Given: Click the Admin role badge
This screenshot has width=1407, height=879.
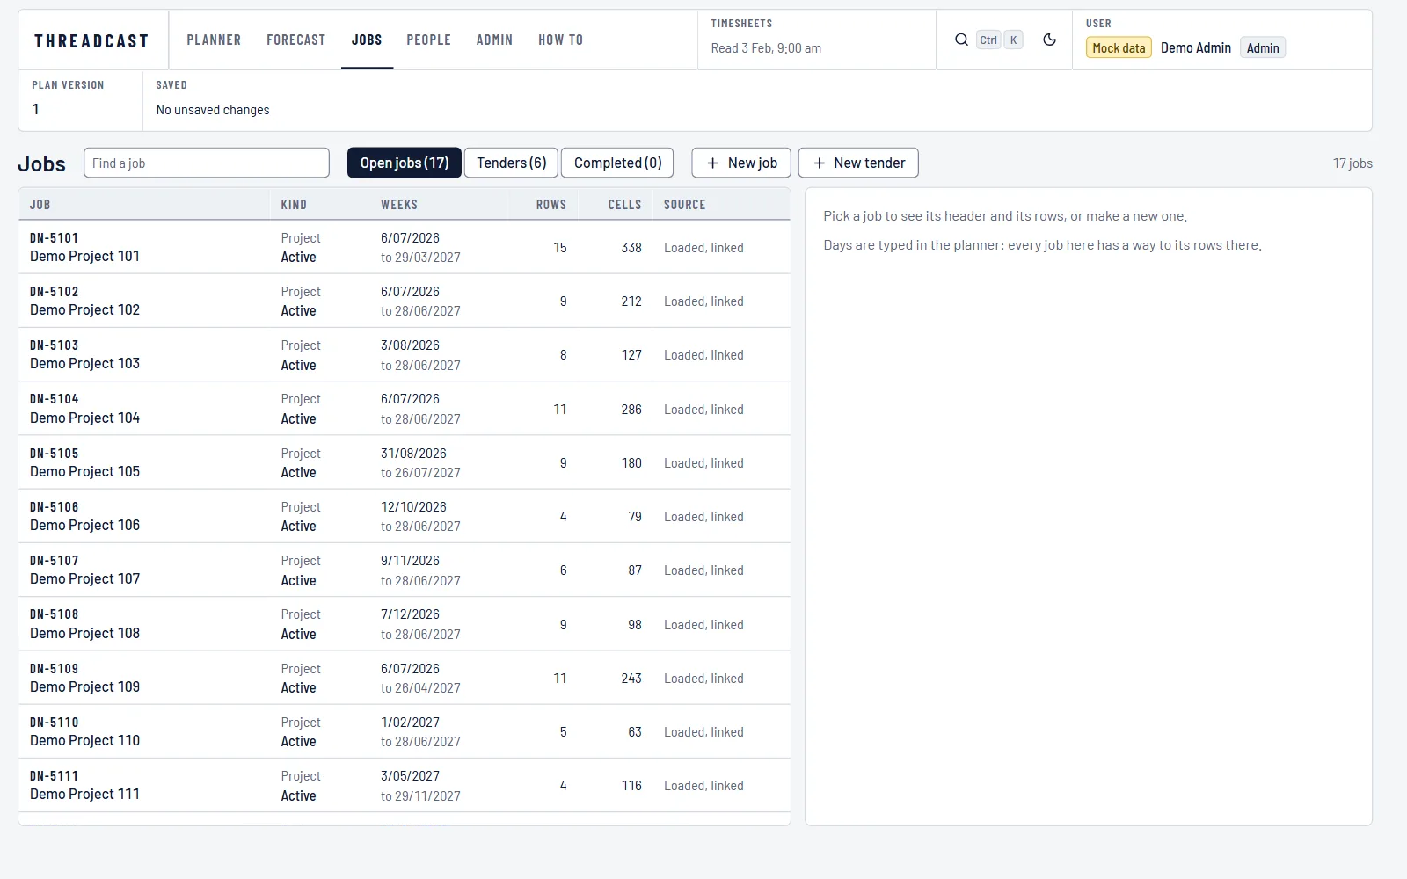Looking at the screenshot, I should tap(1263, 48).
